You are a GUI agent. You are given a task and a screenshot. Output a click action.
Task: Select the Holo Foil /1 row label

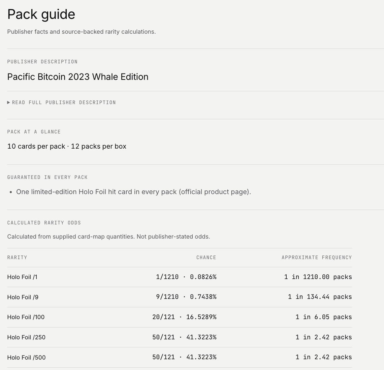click(22, 277)
